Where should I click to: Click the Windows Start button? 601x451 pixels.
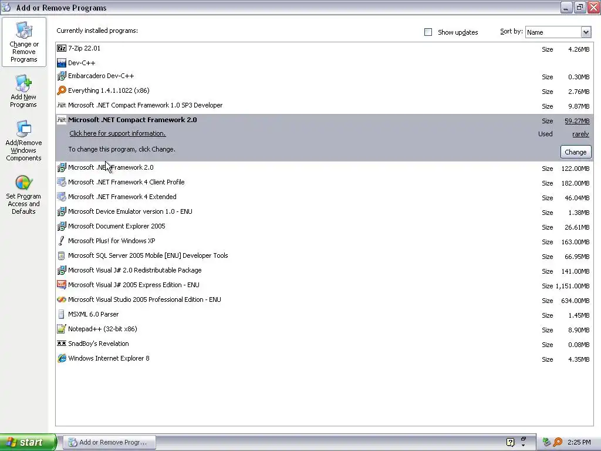point(28,442)
